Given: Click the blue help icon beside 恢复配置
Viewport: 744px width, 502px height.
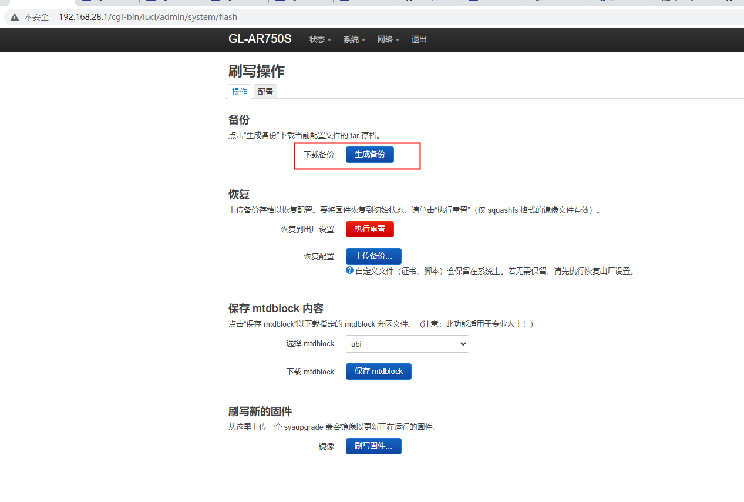Looking at the screenshot, I should pos(349,270).
